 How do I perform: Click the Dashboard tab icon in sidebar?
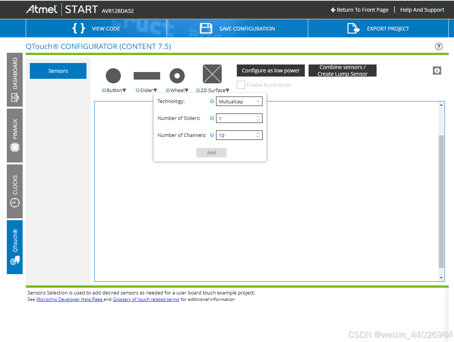coord(15,98)
